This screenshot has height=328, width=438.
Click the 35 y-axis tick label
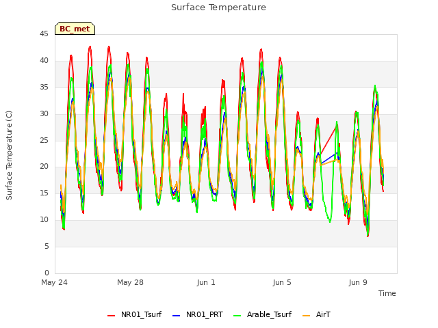(44, 87)
